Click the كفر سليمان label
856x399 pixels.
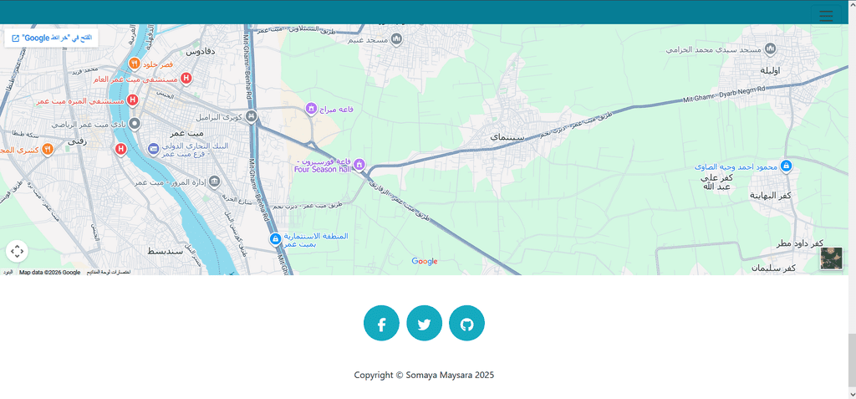[773, 269]
